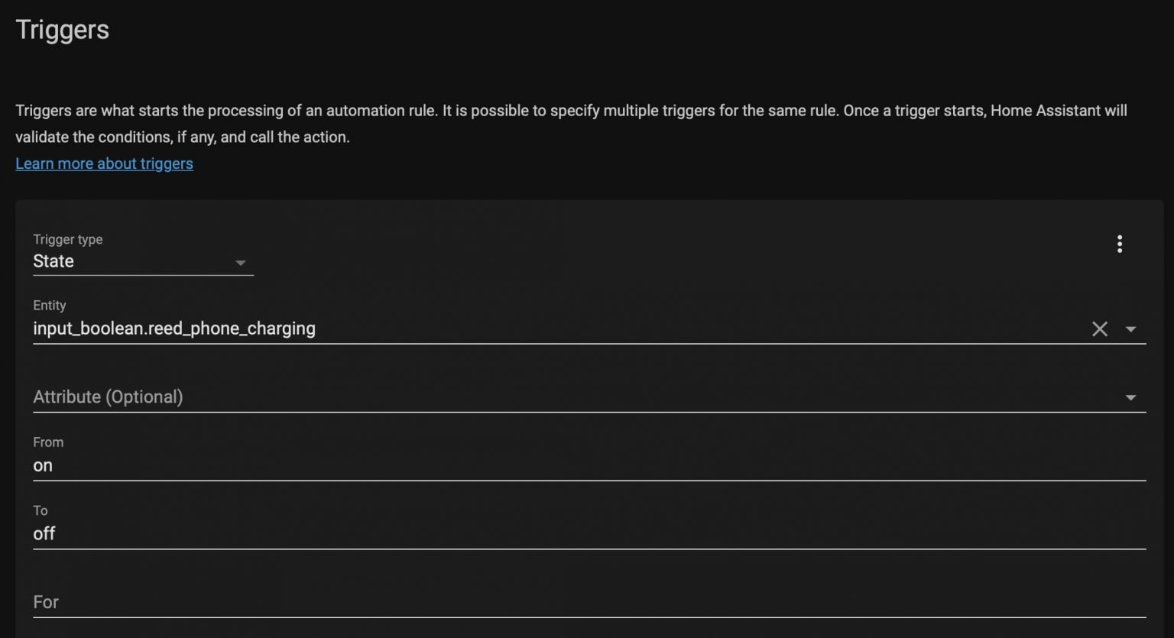Image resolution: width=1174 pixels, height=638 pixels.
Task: Click the "From" field label
Action: pyautogui.click(x=48, y=442)
